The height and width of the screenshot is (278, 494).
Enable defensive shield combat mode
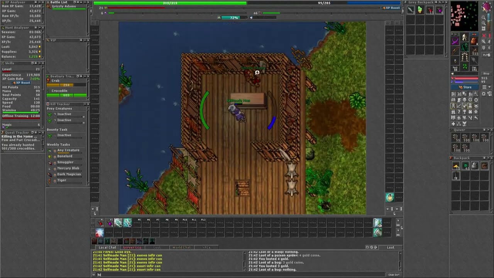(484, 48)
